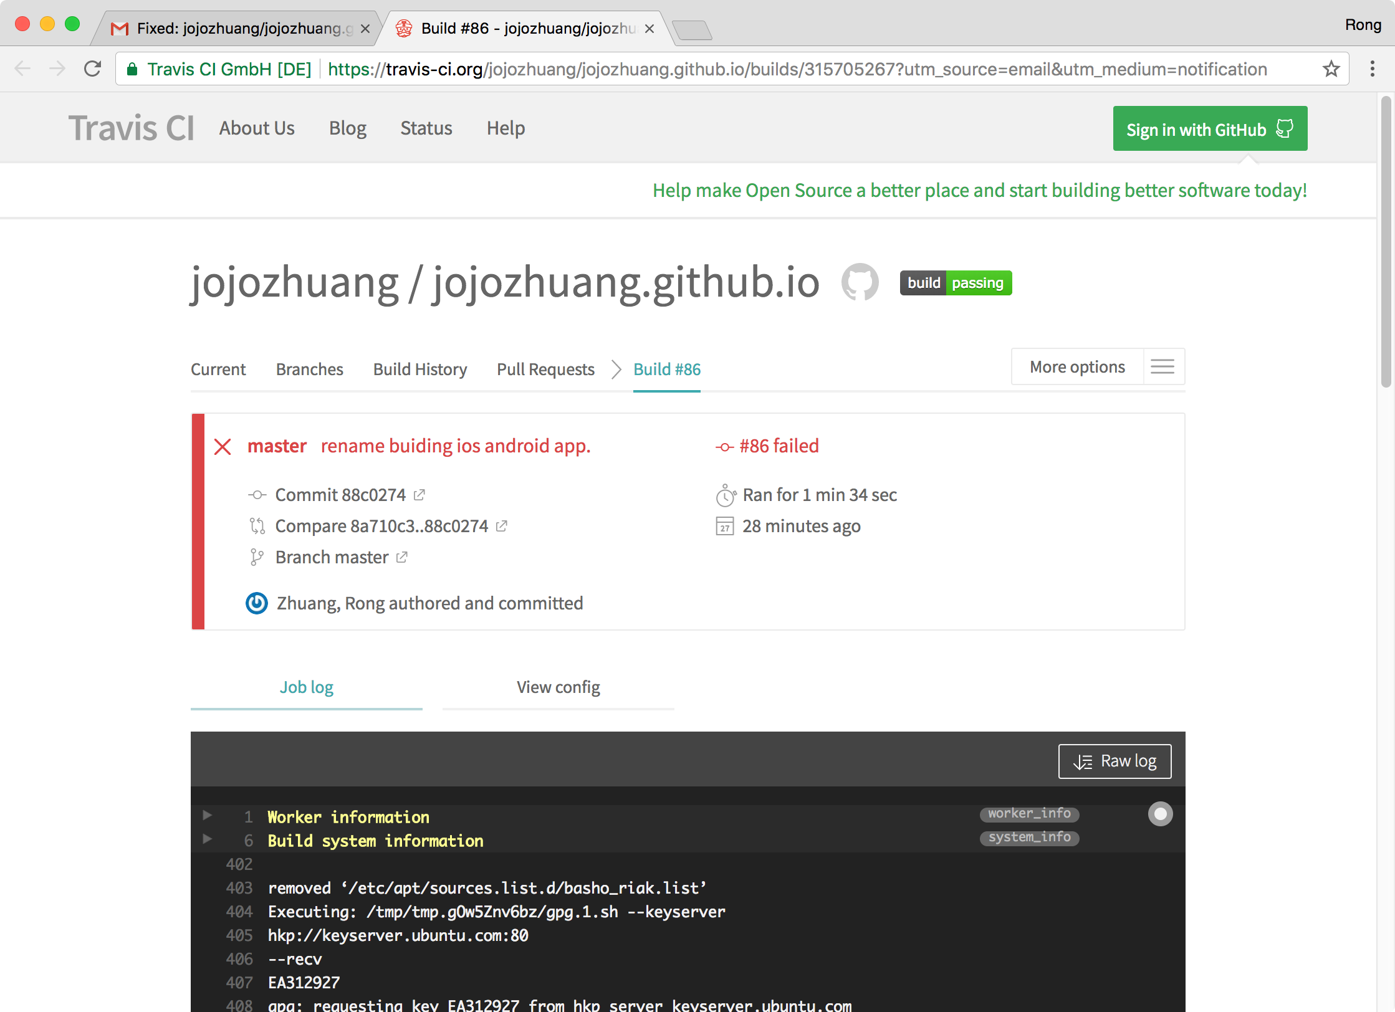This screenshot has width=1395, height=1012.
Task: Open the Raw log button
Action: 1115,761
